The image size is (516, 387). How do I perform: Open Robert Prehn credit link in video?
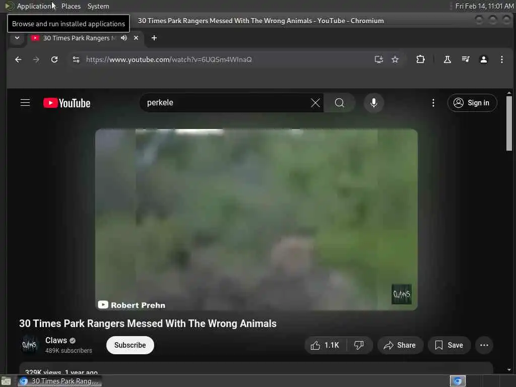pyautogui.click(x=132, y=305)
